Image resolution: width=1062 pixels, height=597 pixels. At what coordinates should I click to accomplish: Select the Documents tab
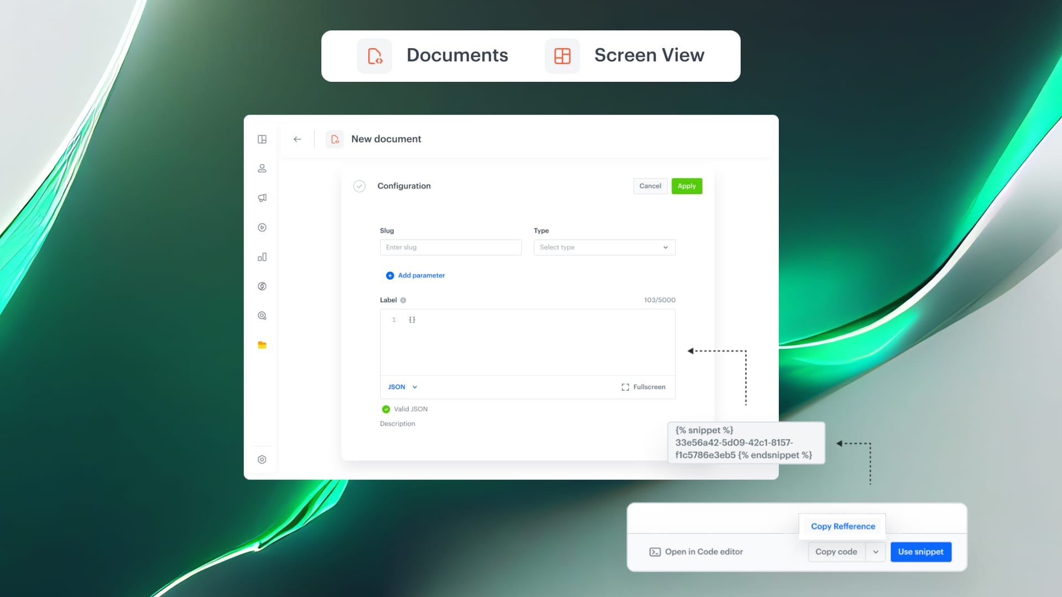[x=457, y=55]
